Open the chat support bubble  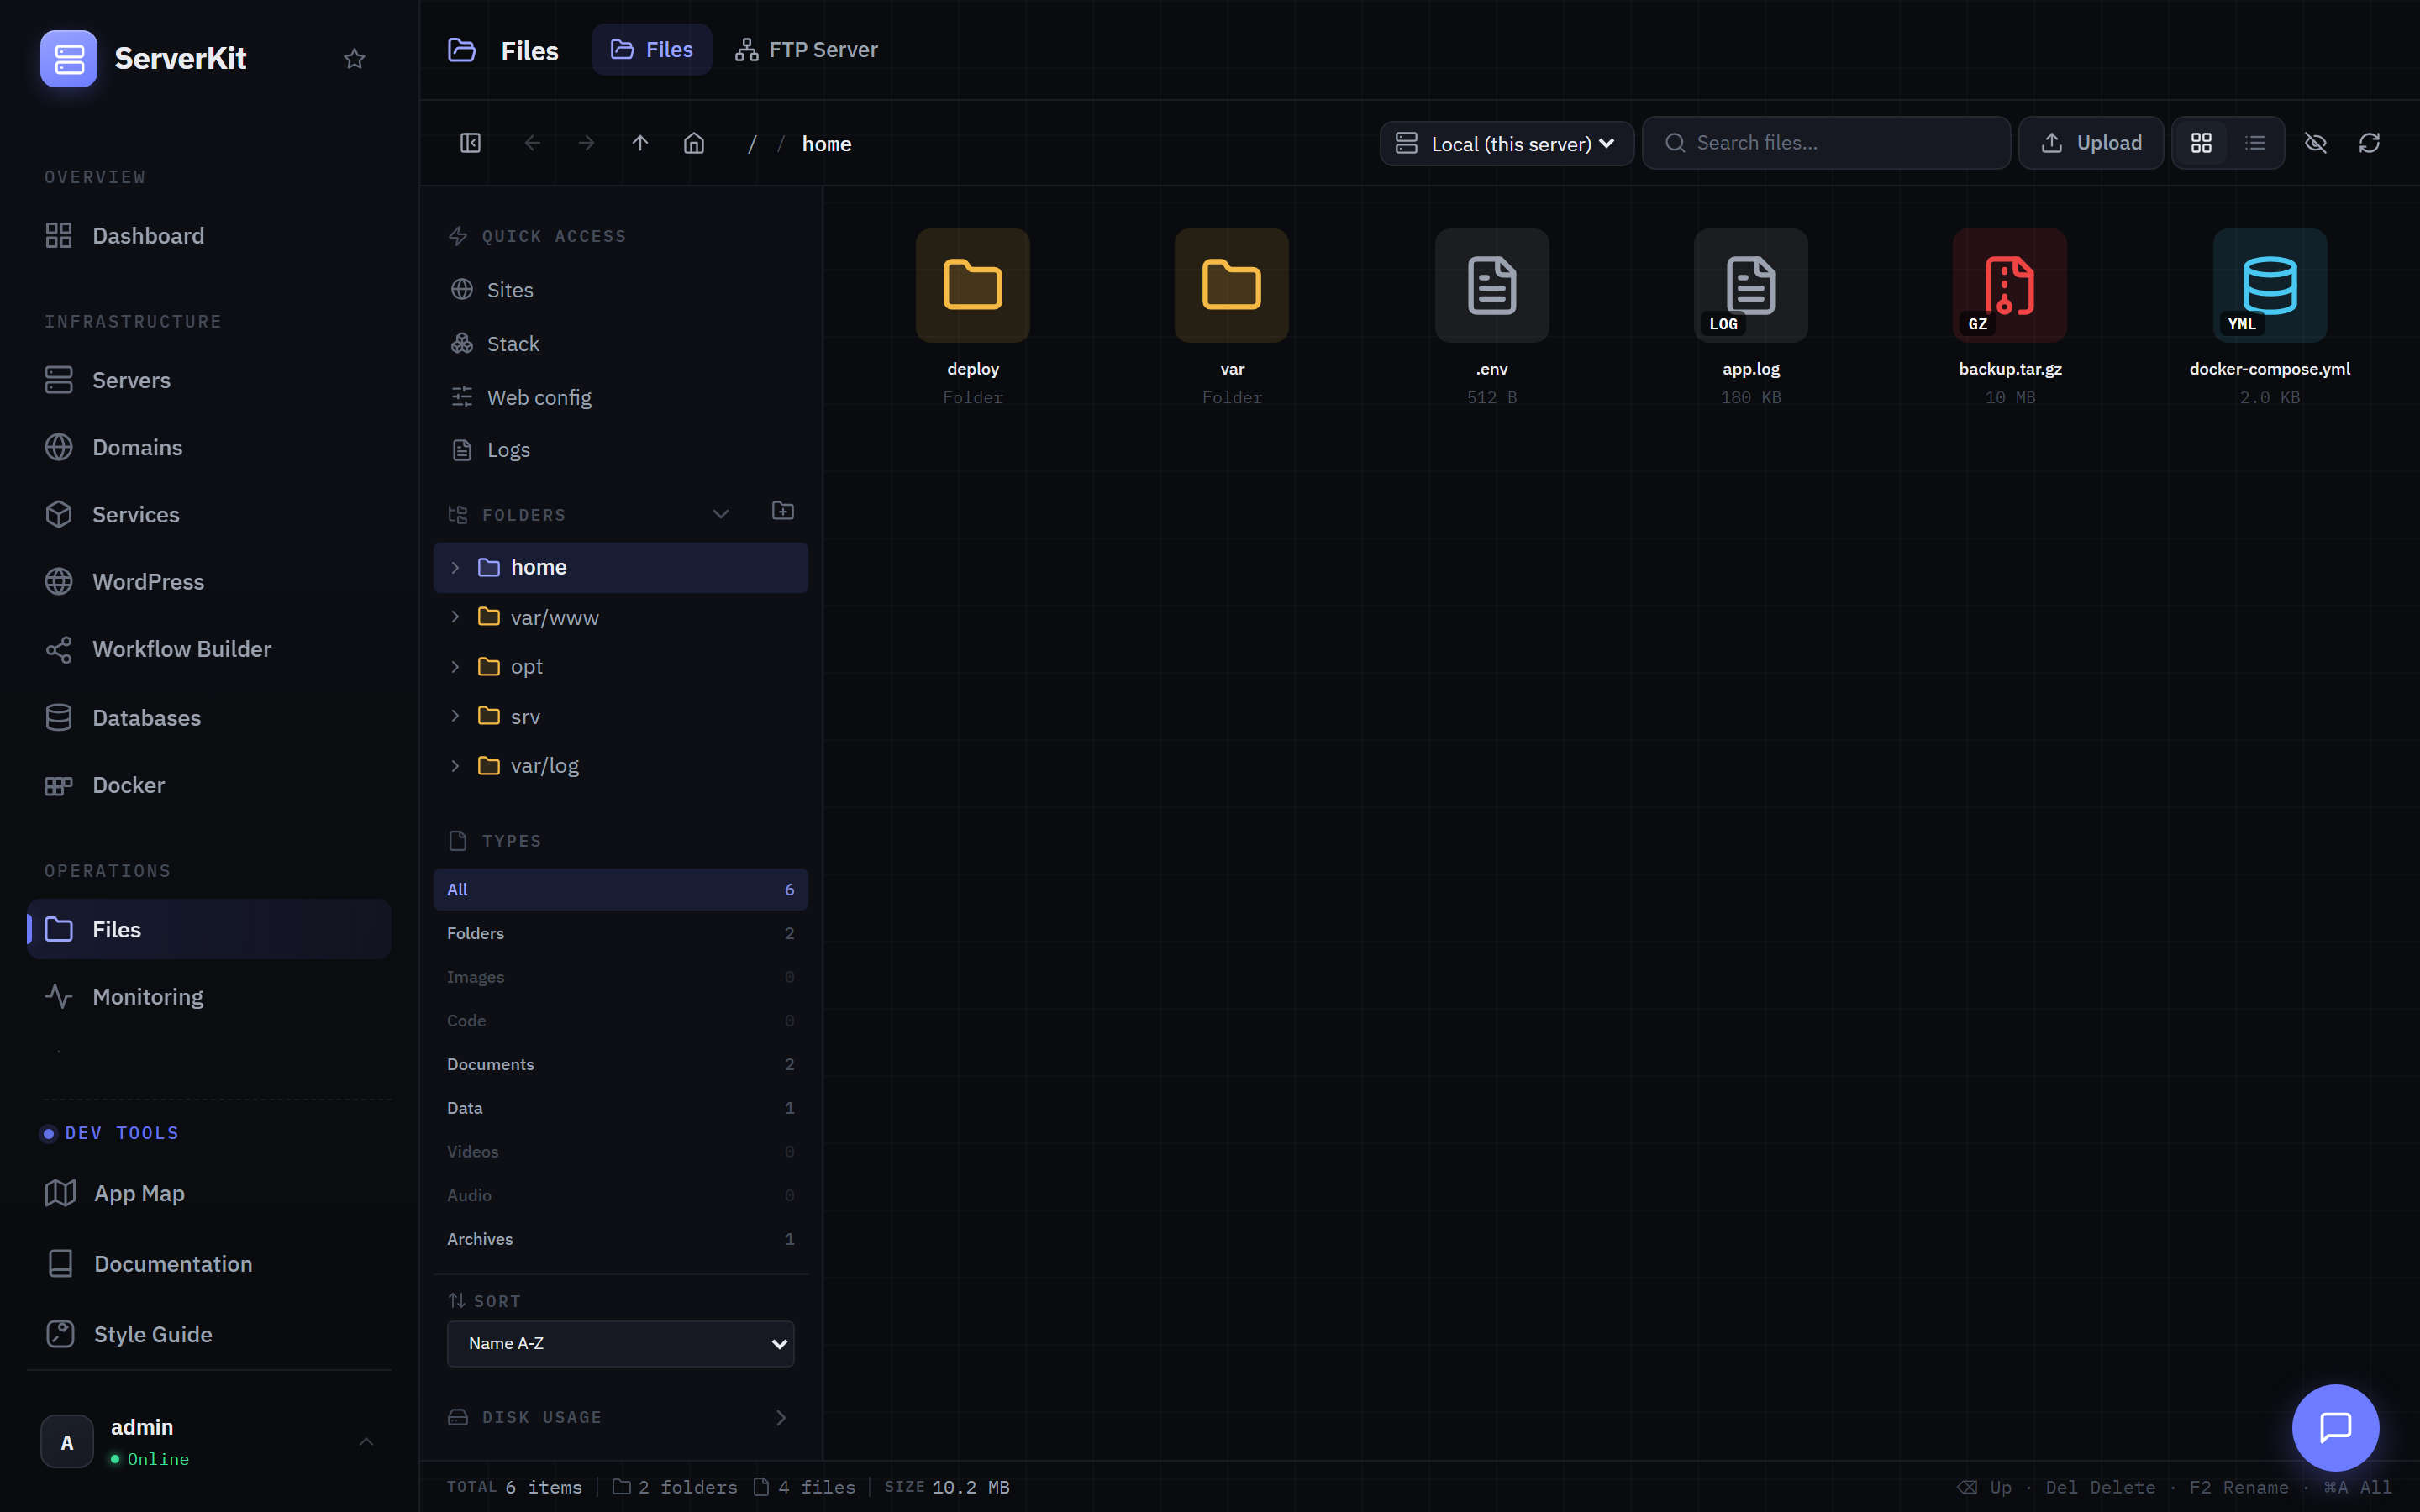coord(2335,1427)
